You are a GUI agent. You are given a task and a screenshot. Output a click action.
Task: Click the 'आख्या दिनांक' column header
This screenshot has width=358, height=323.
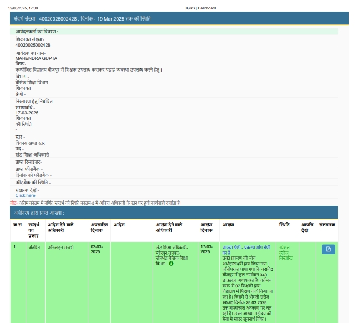tap(206, 228)
